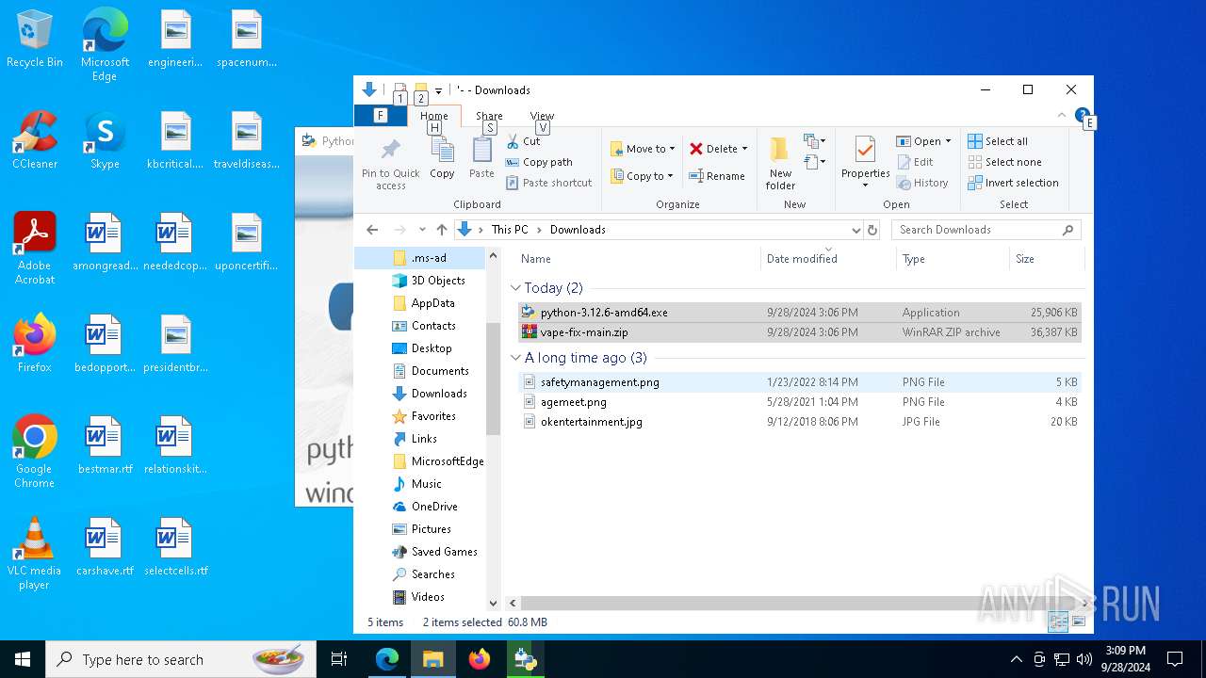1206x678 pixels.
Task: Click navigation pane vertical scrollbar
Action: click(493, 379)
